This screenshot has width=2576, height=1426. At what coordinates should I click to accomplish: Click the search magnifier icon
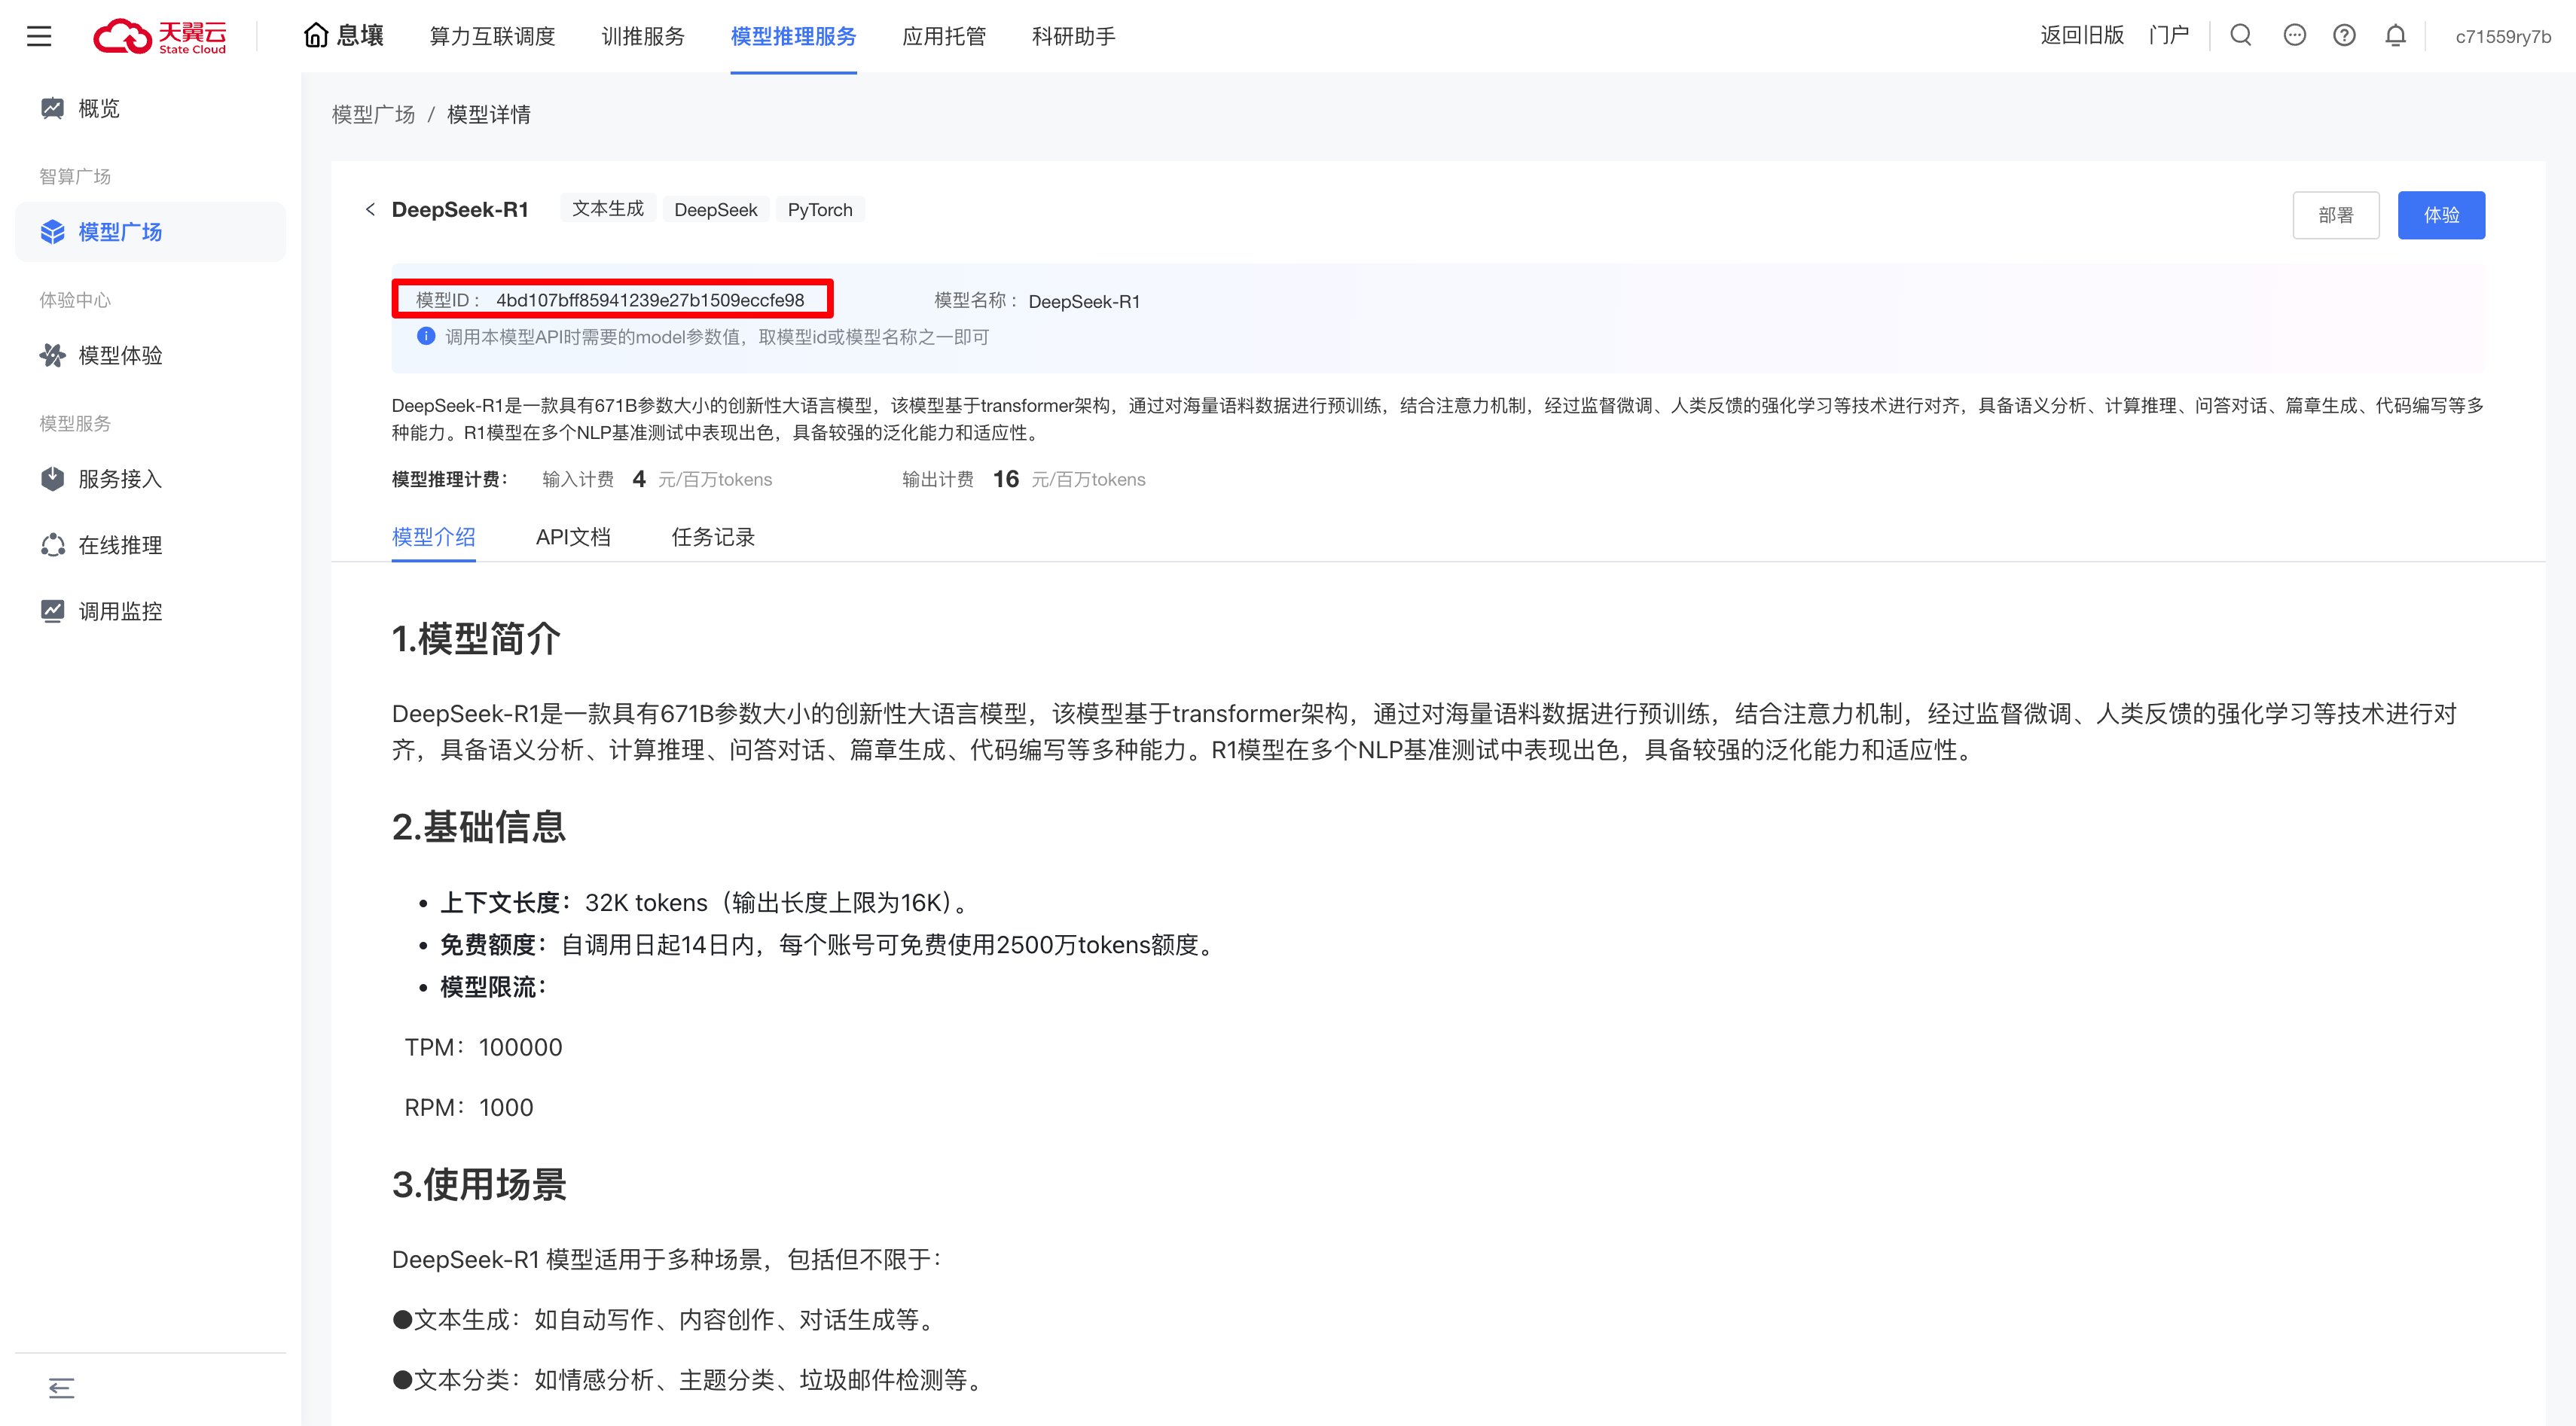tap(2241, 36)
